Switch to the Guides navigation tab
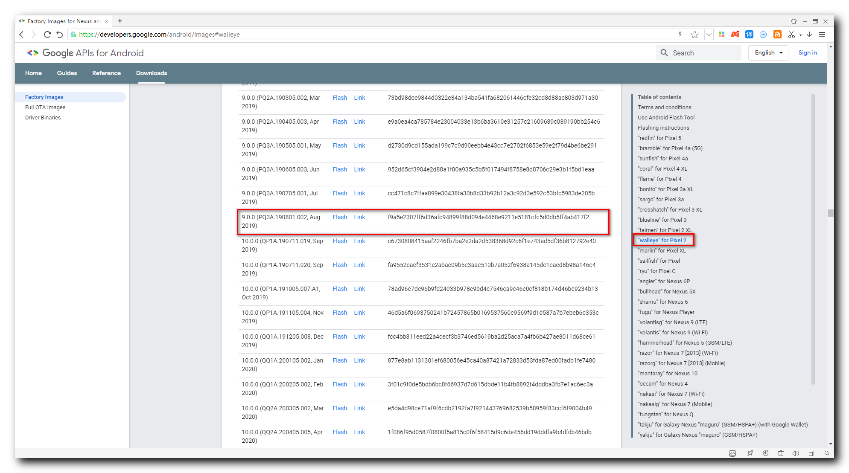Image resolution: width=849 pixels, height=473 pixels. pyautogui.click(x=67, y=73)
